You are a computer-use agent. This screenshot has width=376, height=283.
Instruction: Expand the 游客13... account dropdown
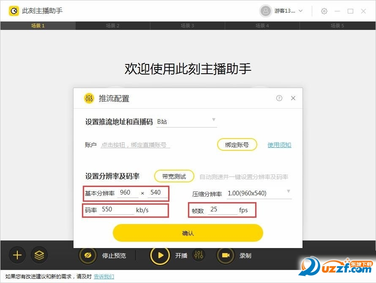300,11
